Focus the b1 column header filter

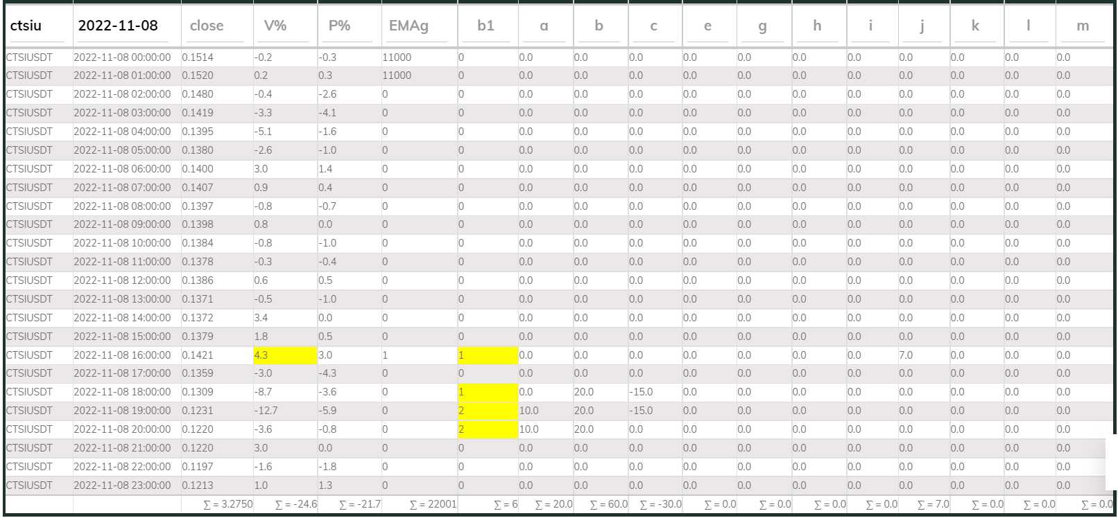[487, 26]
